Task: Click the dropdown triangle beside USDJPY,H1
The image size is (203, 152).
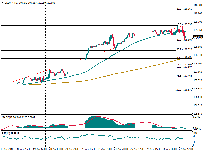Action: point(2,3)
